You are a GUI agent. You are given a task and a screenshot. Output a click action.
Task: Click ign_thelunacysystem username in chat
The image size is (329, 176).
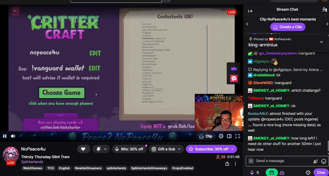point(277,53)
